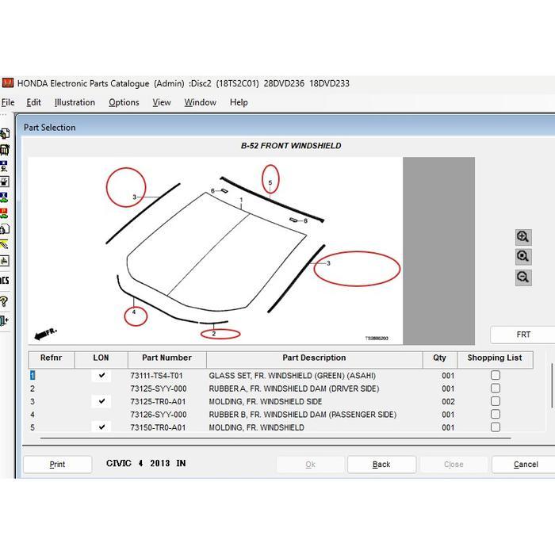The width and height of the screenshot is (555, 555).
Task: Open the Window menu
Action: tap(200, 102)
